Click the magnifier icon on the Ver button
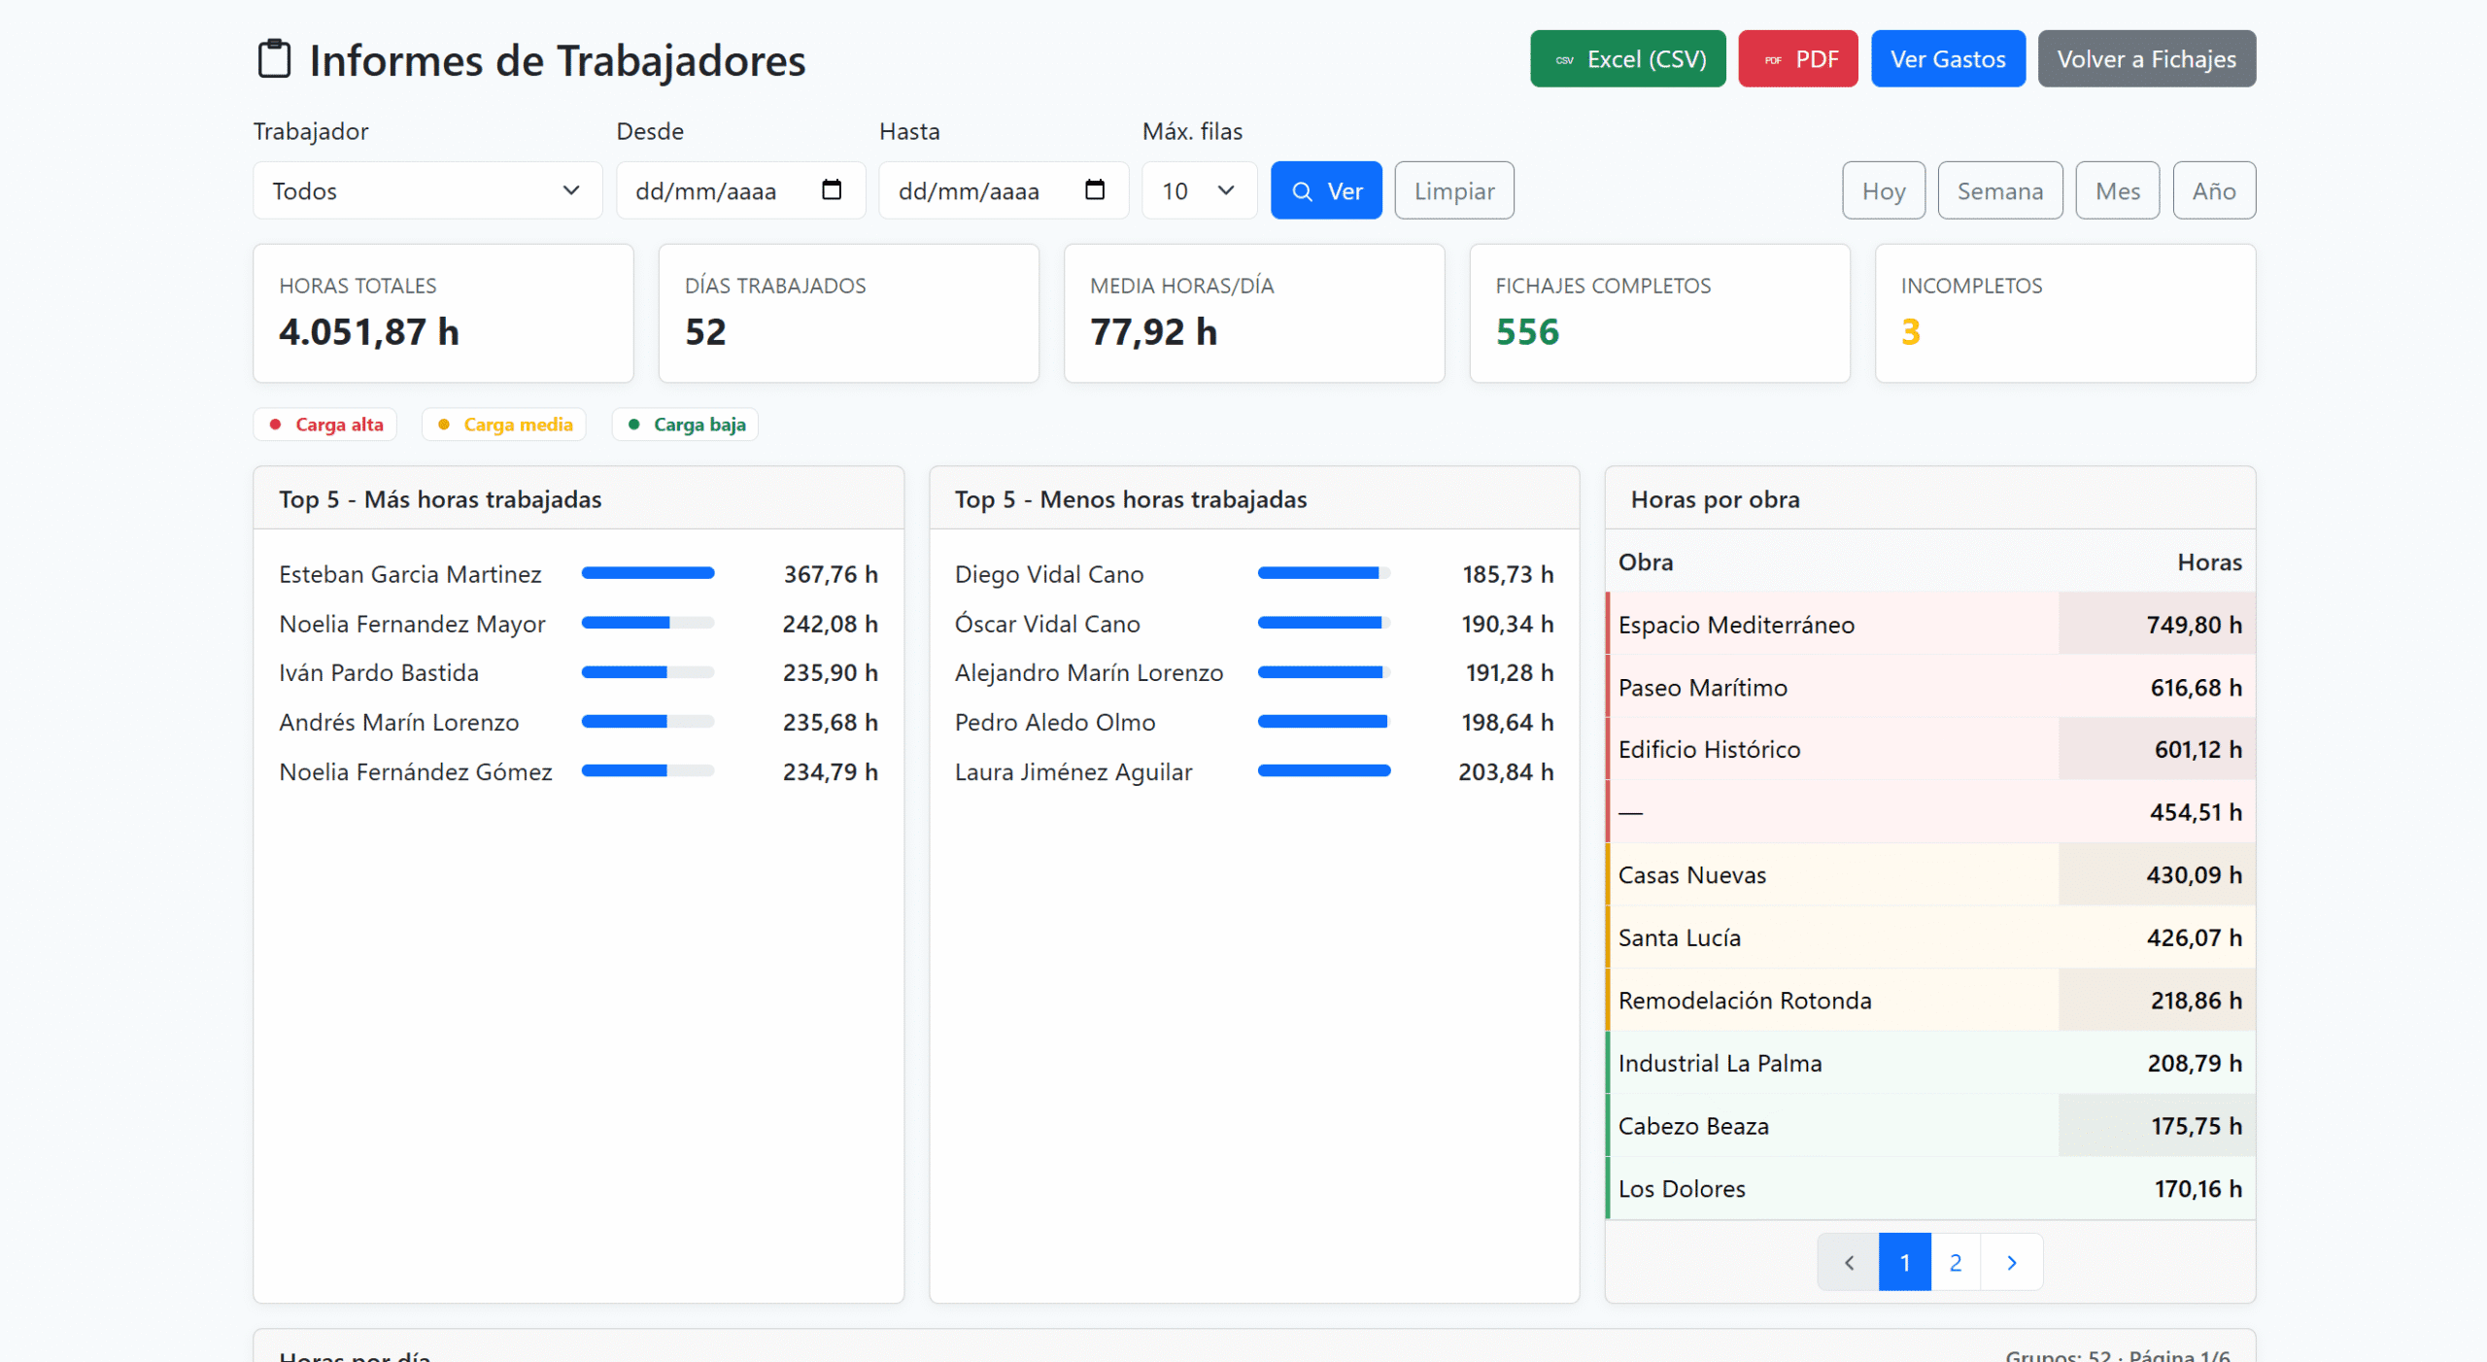2487x1362 pixels. (1303, 191)
